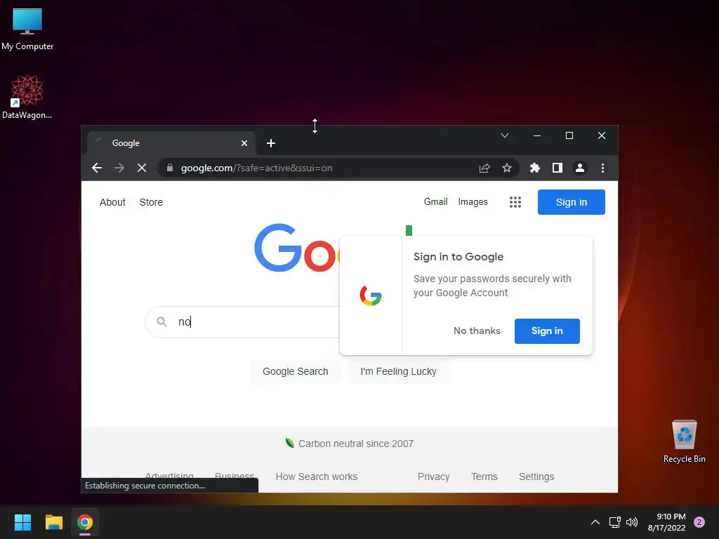Dismiss popup with No thanks
Screen dimensions: 719x539
[x=477, y=331]
